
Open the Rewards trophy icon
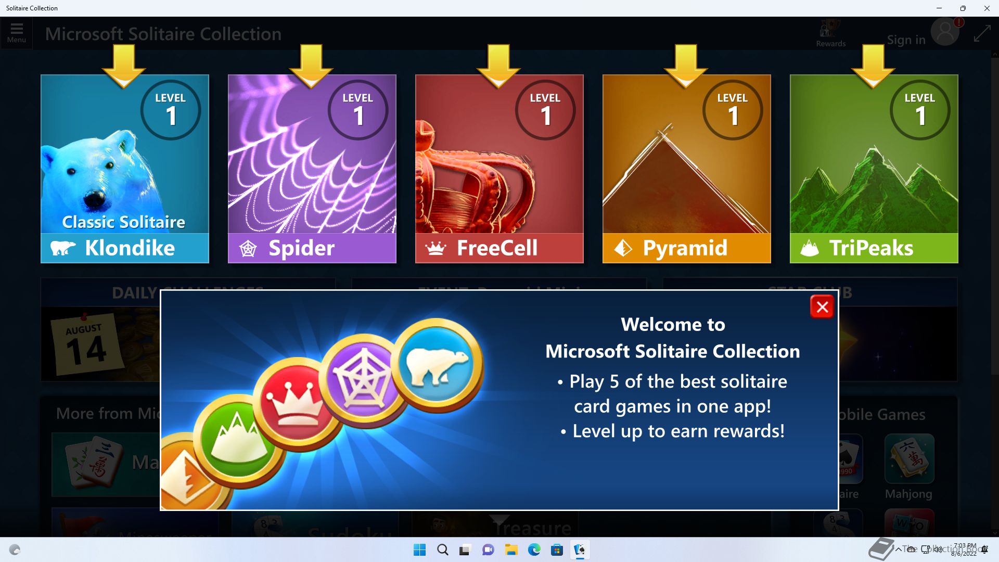(830, 33)
